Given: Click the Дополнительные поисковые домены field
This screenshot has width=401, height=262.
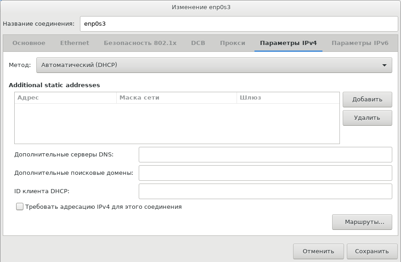Looking at the screenshot, I should pyautogui.click(x=265, y=173).
